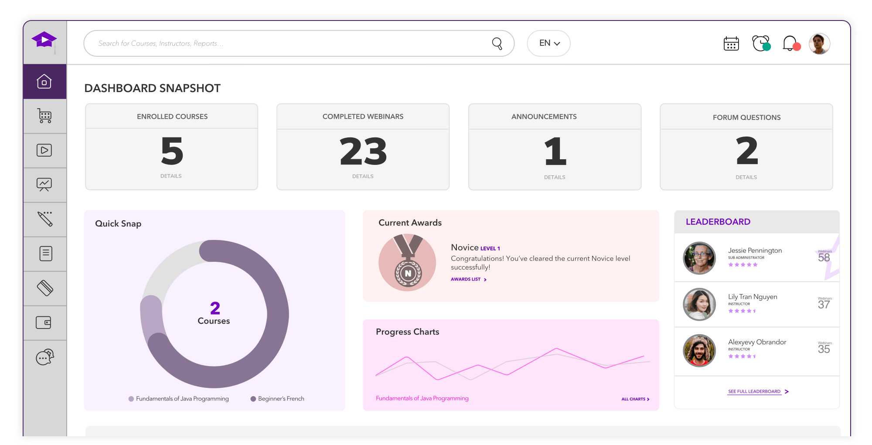
Task: Click the home icon in sidebar
Action: [44, 82]
